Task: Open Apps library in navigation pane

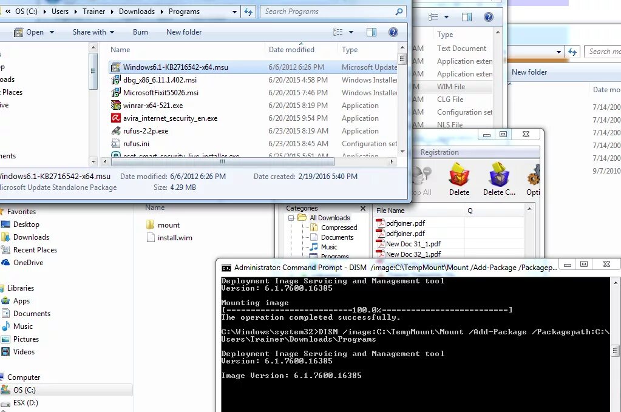Action: click(21, 301)
